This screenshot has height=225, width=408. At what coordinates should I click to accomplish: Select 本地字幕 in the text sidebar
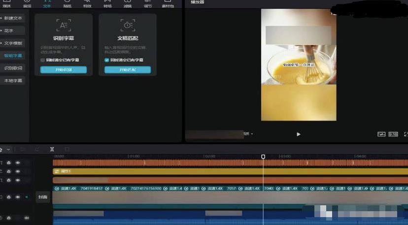coord(13,80)
